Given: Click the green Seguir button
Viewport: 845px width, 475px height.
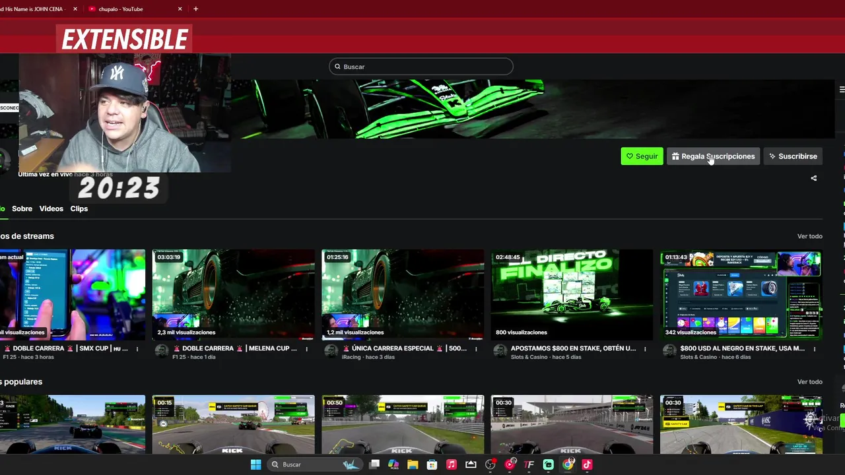Looking at the screenshot, I should click(x=642, y=156).
